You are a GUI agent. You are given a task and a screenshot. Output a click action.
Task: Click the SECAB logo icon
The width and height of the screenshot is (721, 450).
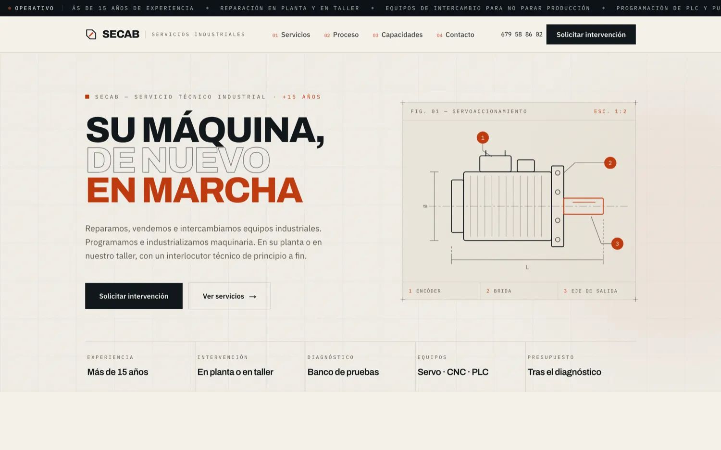pyautogui.click(x=91, y=34)
